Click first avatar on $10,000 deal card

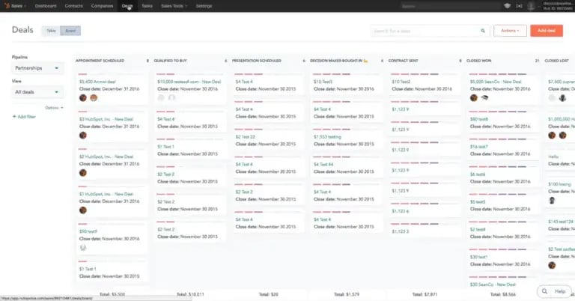(x=161, y=97)
